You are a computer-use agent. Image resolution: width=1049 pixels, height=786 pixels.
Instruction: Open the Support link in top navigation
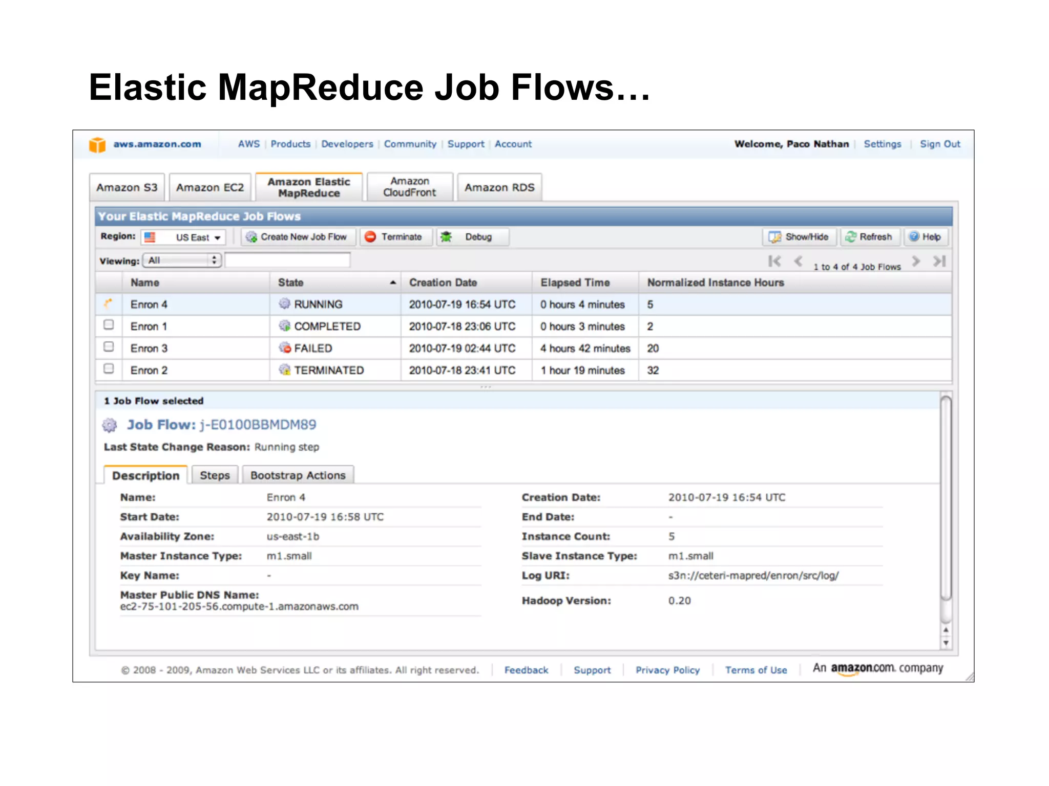pyautogui.click(x=466, y=144)
